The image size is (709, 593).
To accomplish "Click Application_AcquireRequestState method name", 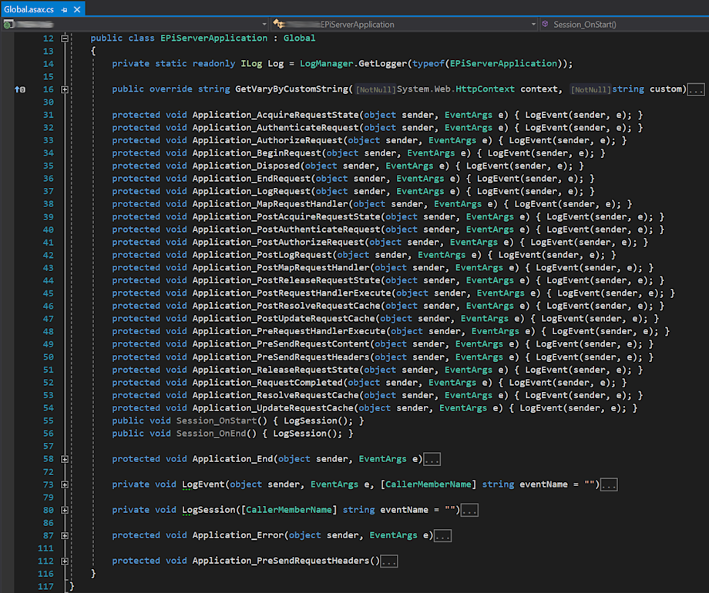I will point(276,115).
